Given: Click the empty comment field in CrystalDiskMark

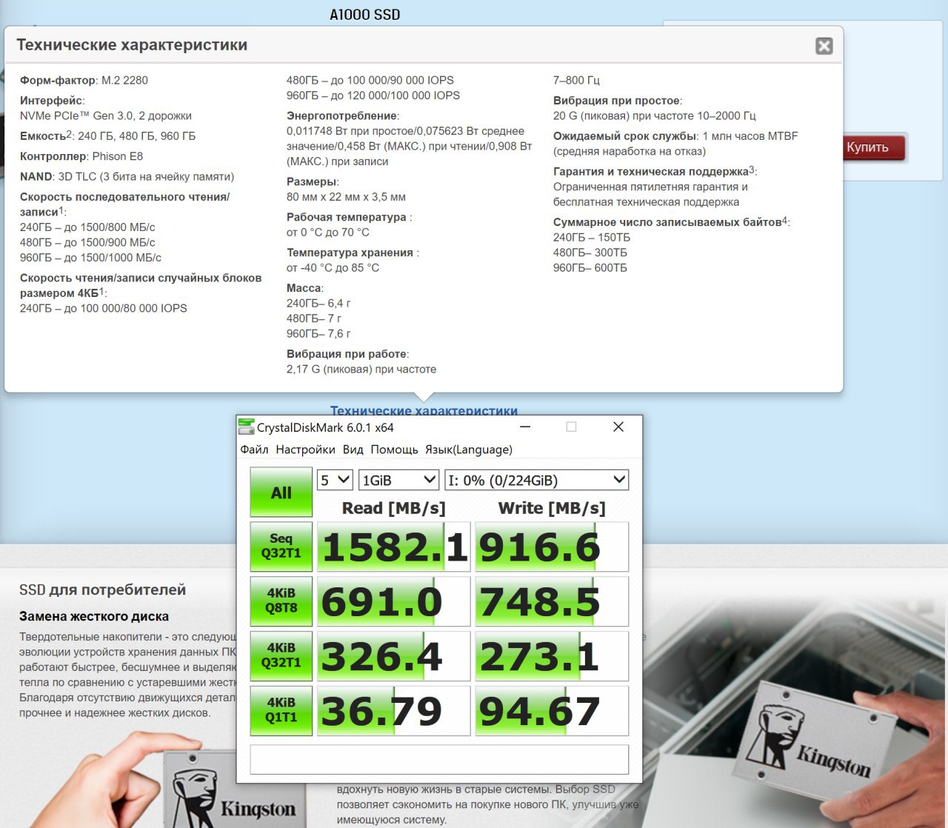Looking at the screenshot, I should (439, 760).
